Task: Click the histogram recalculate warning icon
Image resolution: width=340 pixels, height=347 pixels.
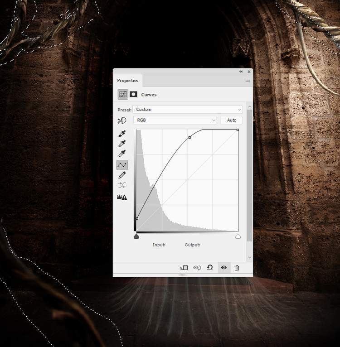Action: click(x=122, y=197)
